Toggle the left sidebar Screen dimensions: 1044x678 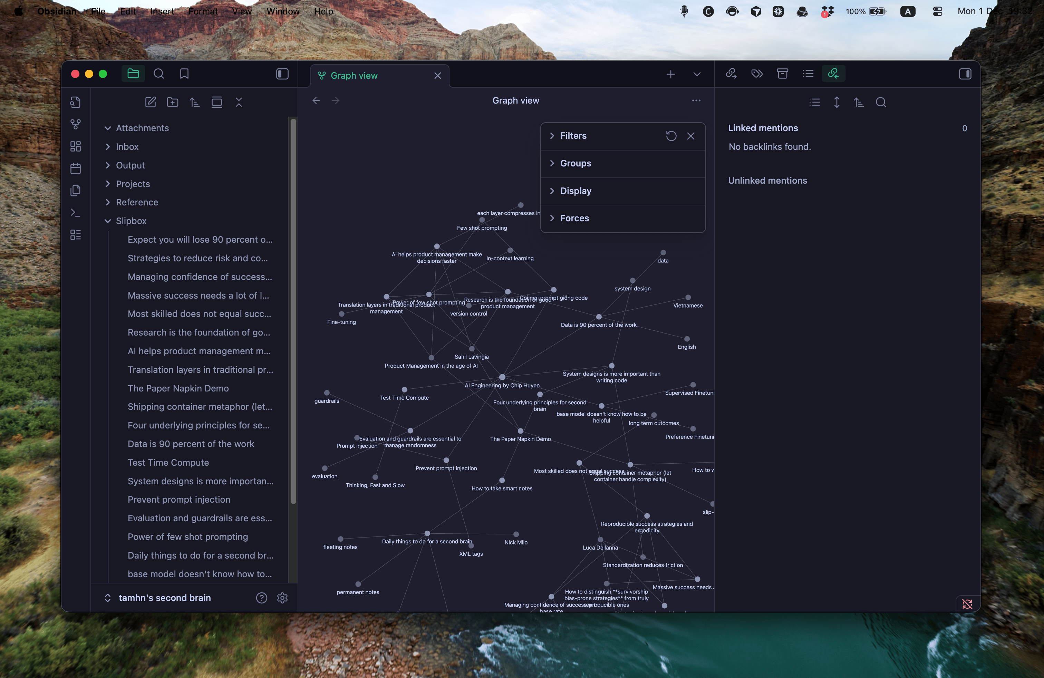(x=282, y=74)
